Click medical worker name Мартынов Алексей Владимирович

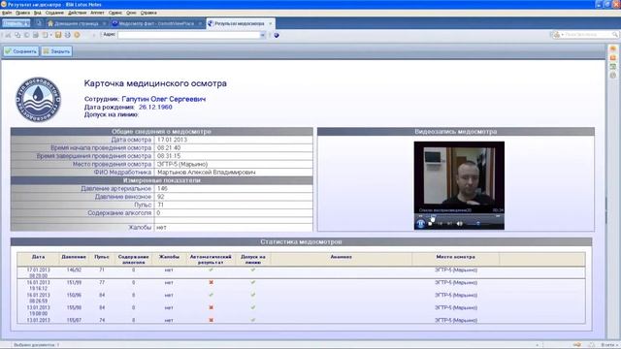click(206, 173)
